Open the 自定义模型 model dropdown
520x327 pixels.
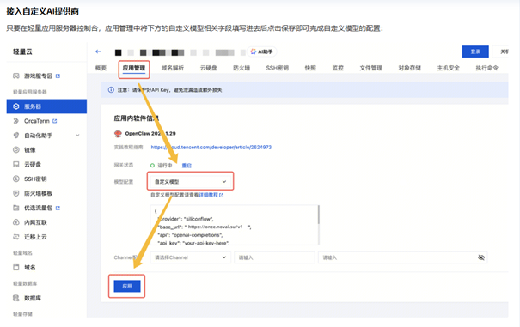coord(190,182)
